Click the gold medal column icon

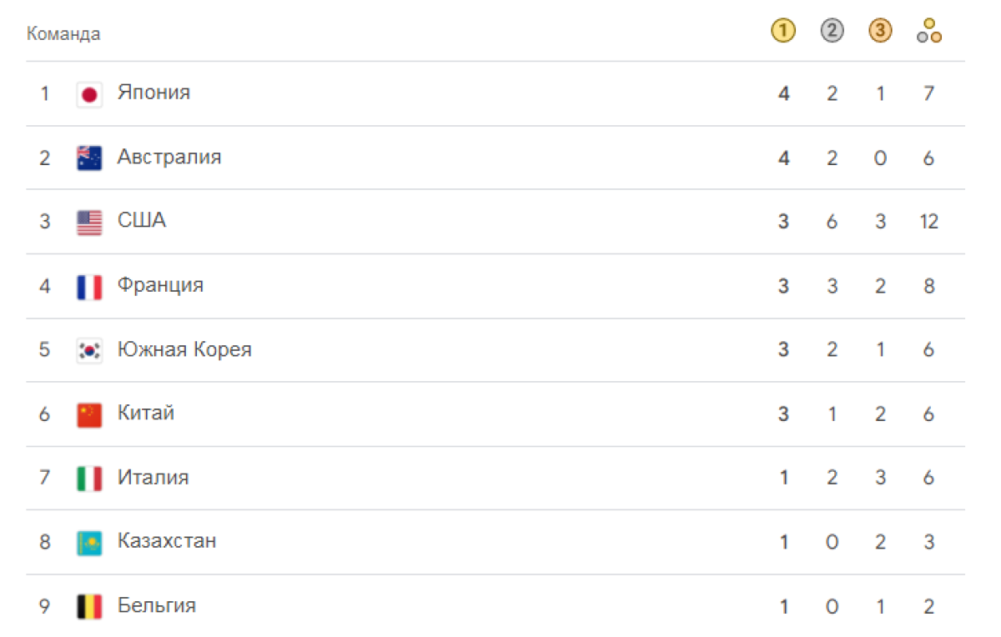782,32
